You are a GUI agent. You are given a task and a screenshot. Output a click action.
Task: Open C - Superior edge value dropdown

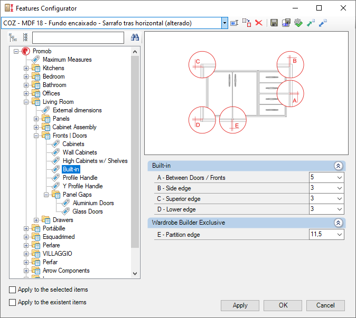click(x=340, y=199)
